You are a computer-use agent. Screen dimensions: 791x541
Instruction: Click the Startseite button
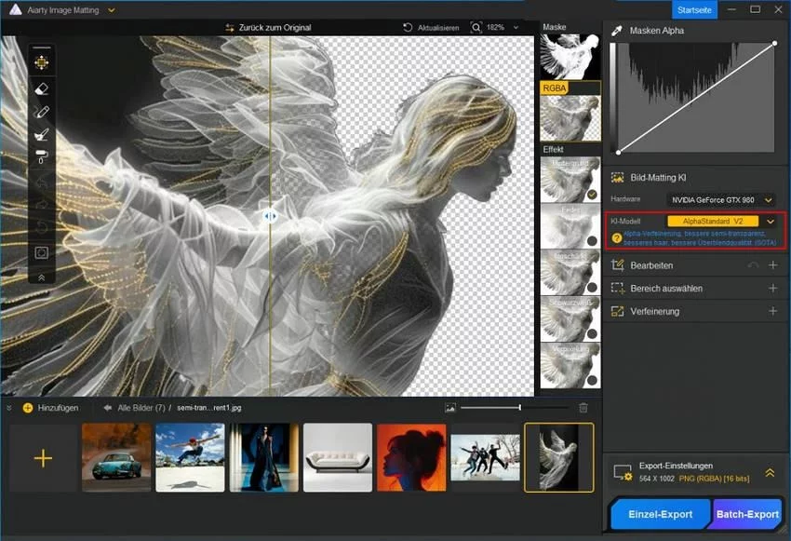pos(695,9)
